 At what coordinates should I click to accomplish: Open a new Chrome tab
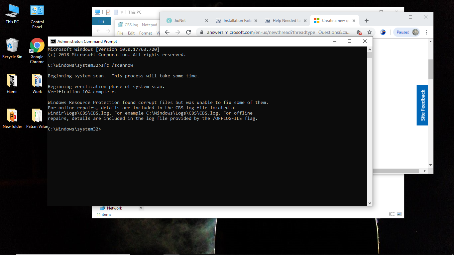367,21
